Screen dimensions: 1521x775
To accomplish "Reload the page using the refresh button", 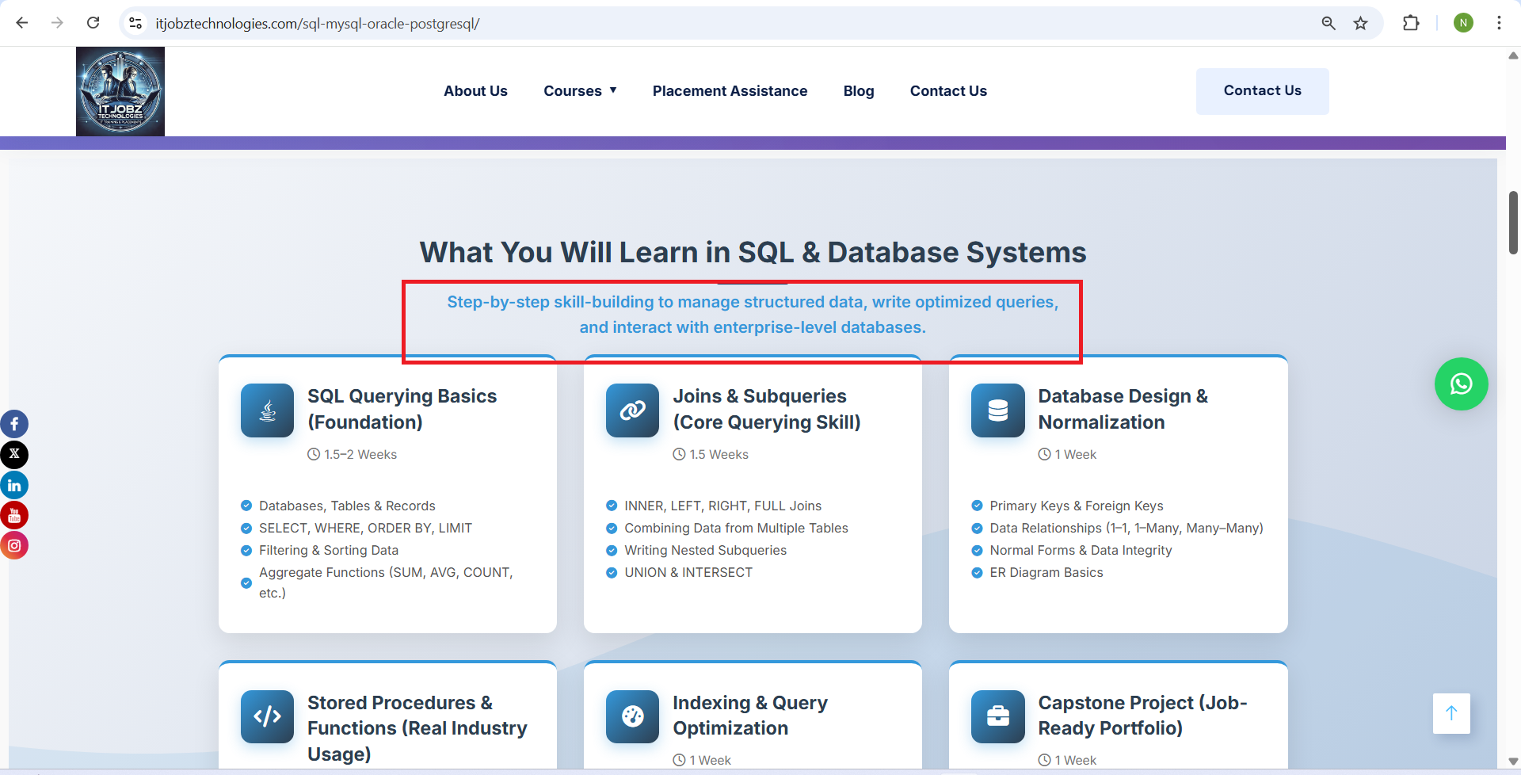I will pos(93,23).
